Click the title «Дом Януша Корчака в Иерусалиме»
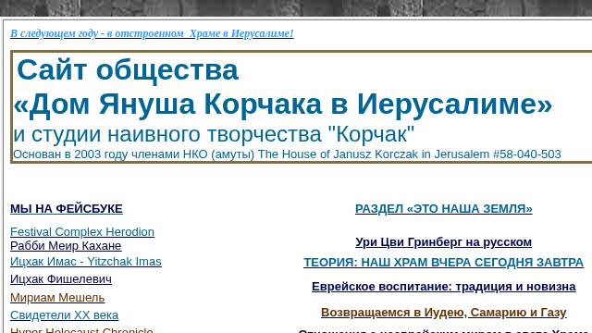The height and width of the screenshot is (333, 592). pyautogui.click(x=283, y=105)
